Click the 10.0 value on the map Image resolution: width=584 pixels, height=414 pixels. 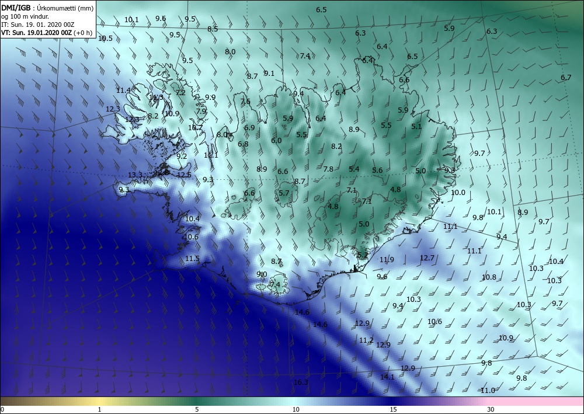[458, 193]
